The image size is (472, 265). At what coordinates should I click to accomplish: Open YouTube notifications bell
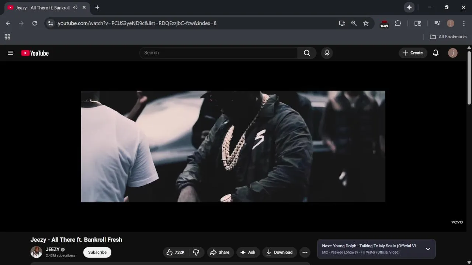pyautogui.click(x=435, y=53)
